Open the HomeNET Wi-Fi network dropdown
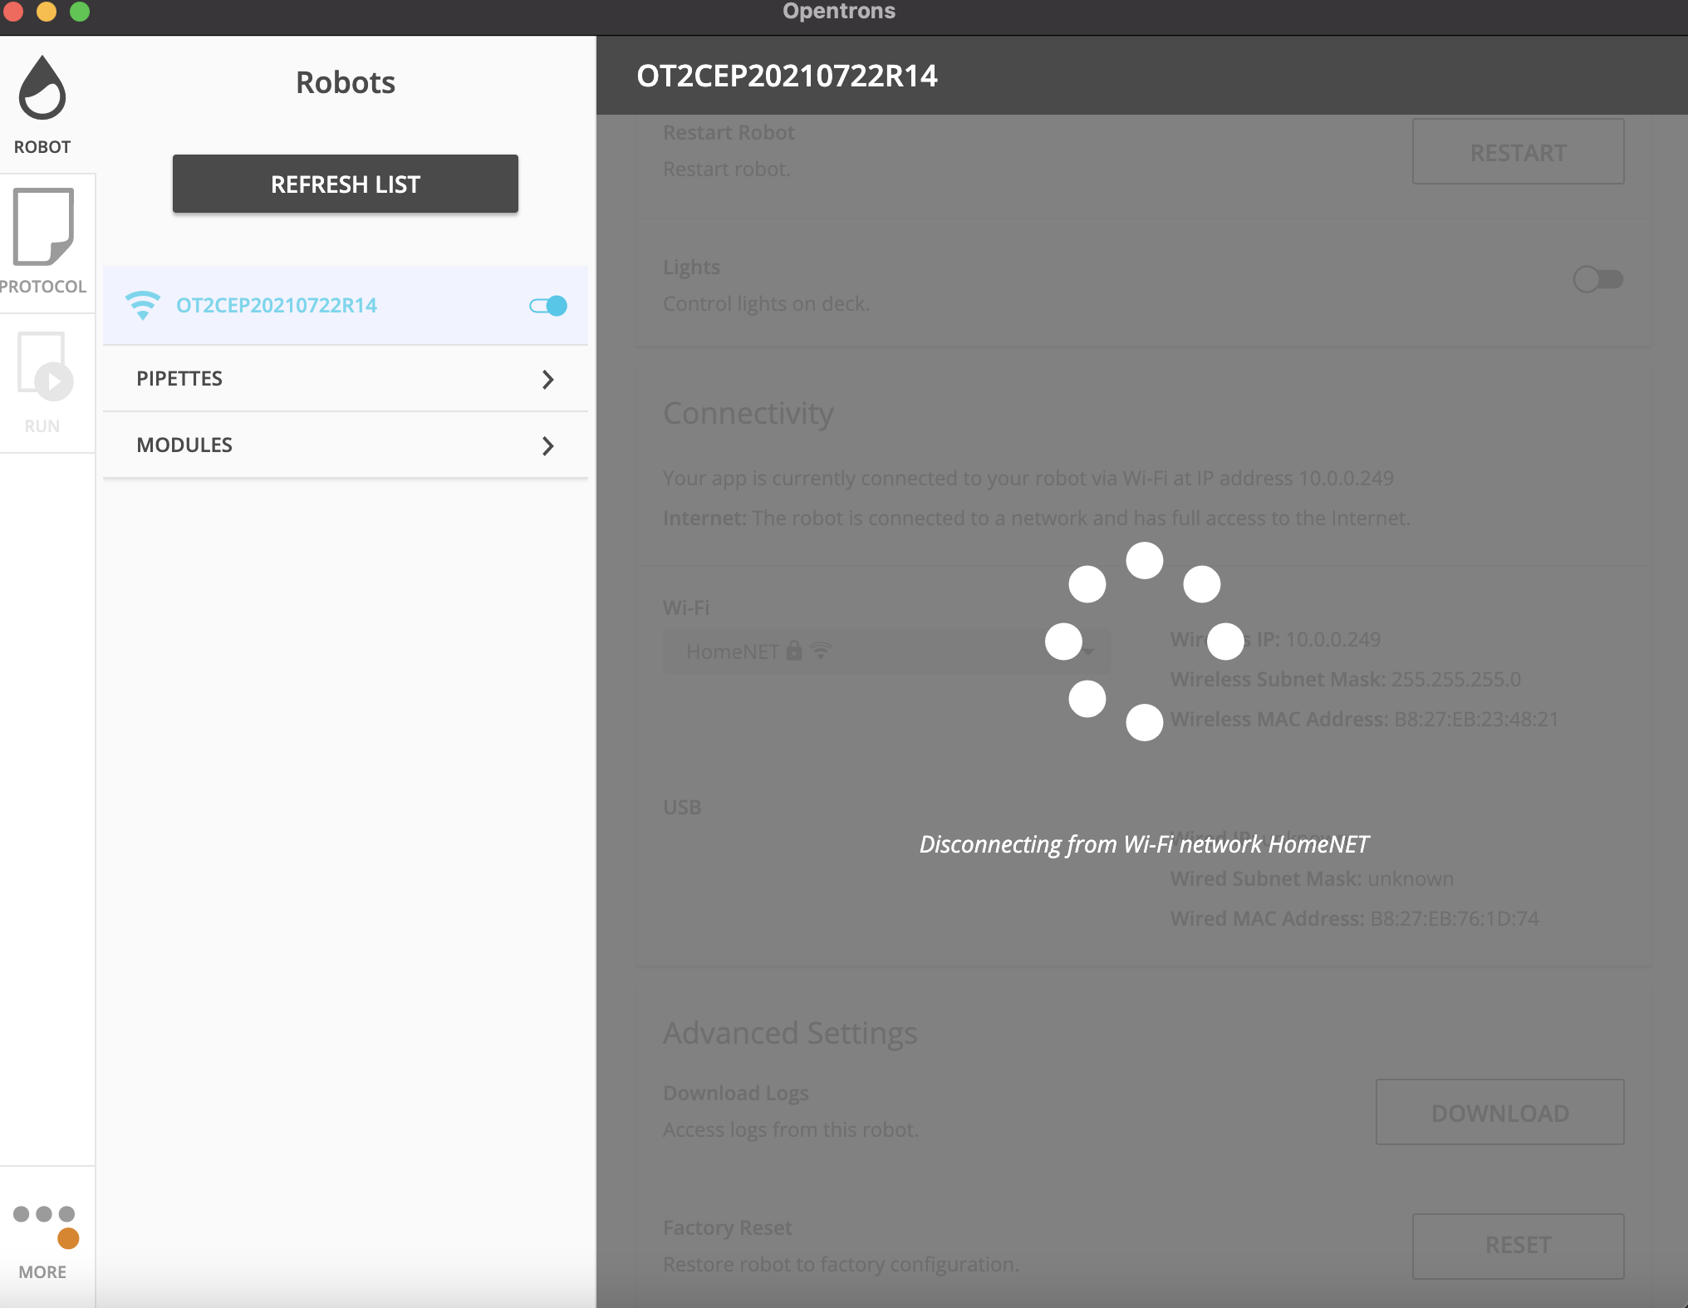Screen dimensions: 1688x1308 pyautogui.click(x=886, y=652)
